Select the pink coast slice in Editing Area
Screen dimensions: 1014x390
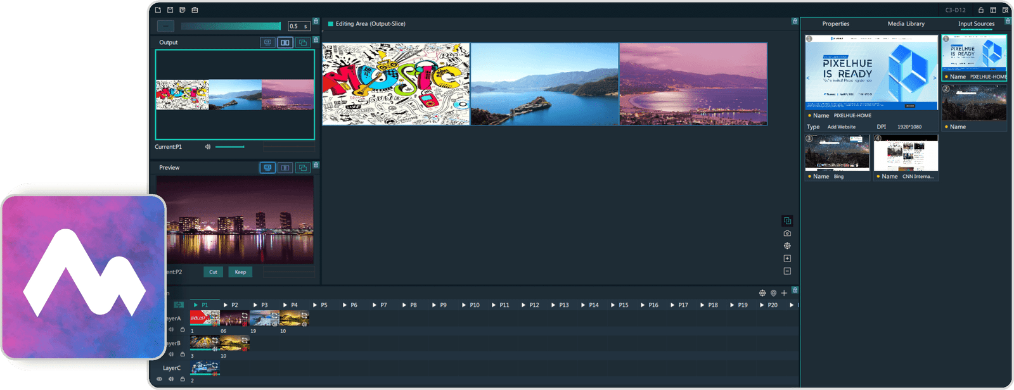693,84
